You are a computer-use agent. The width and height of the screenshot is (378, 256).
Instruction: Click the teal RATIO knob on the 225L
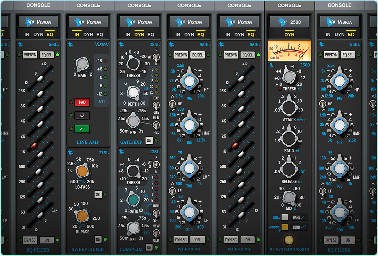pos(133,199)
